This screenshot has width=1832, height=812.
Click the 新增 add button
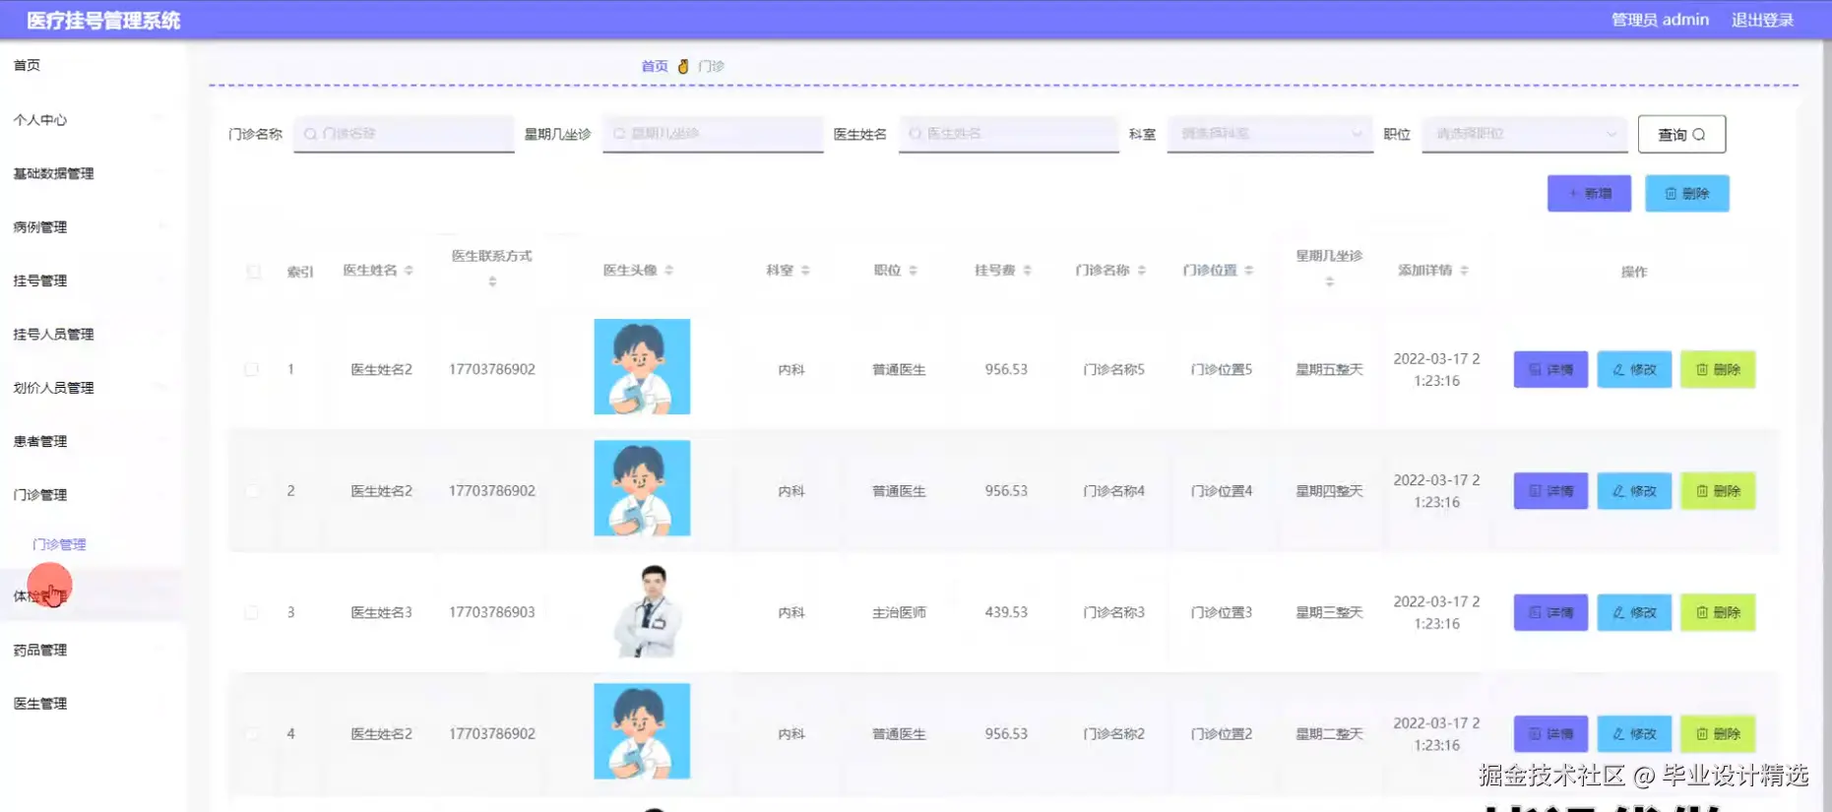[x=1589, y=193]
